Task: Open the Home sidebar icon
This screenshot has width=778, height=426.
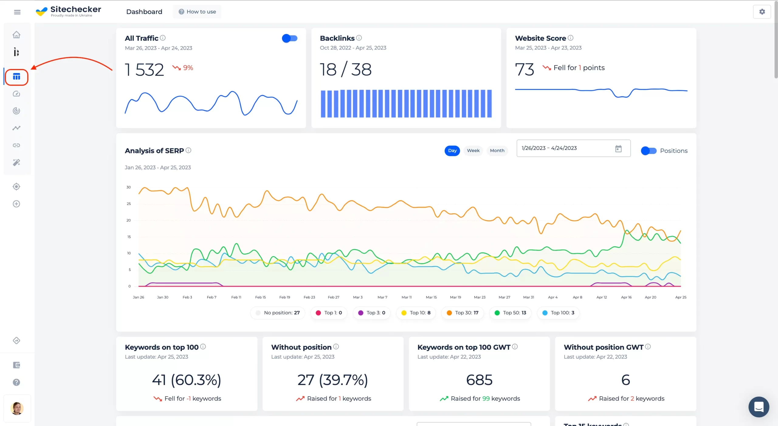Action: tap(16, 35)
